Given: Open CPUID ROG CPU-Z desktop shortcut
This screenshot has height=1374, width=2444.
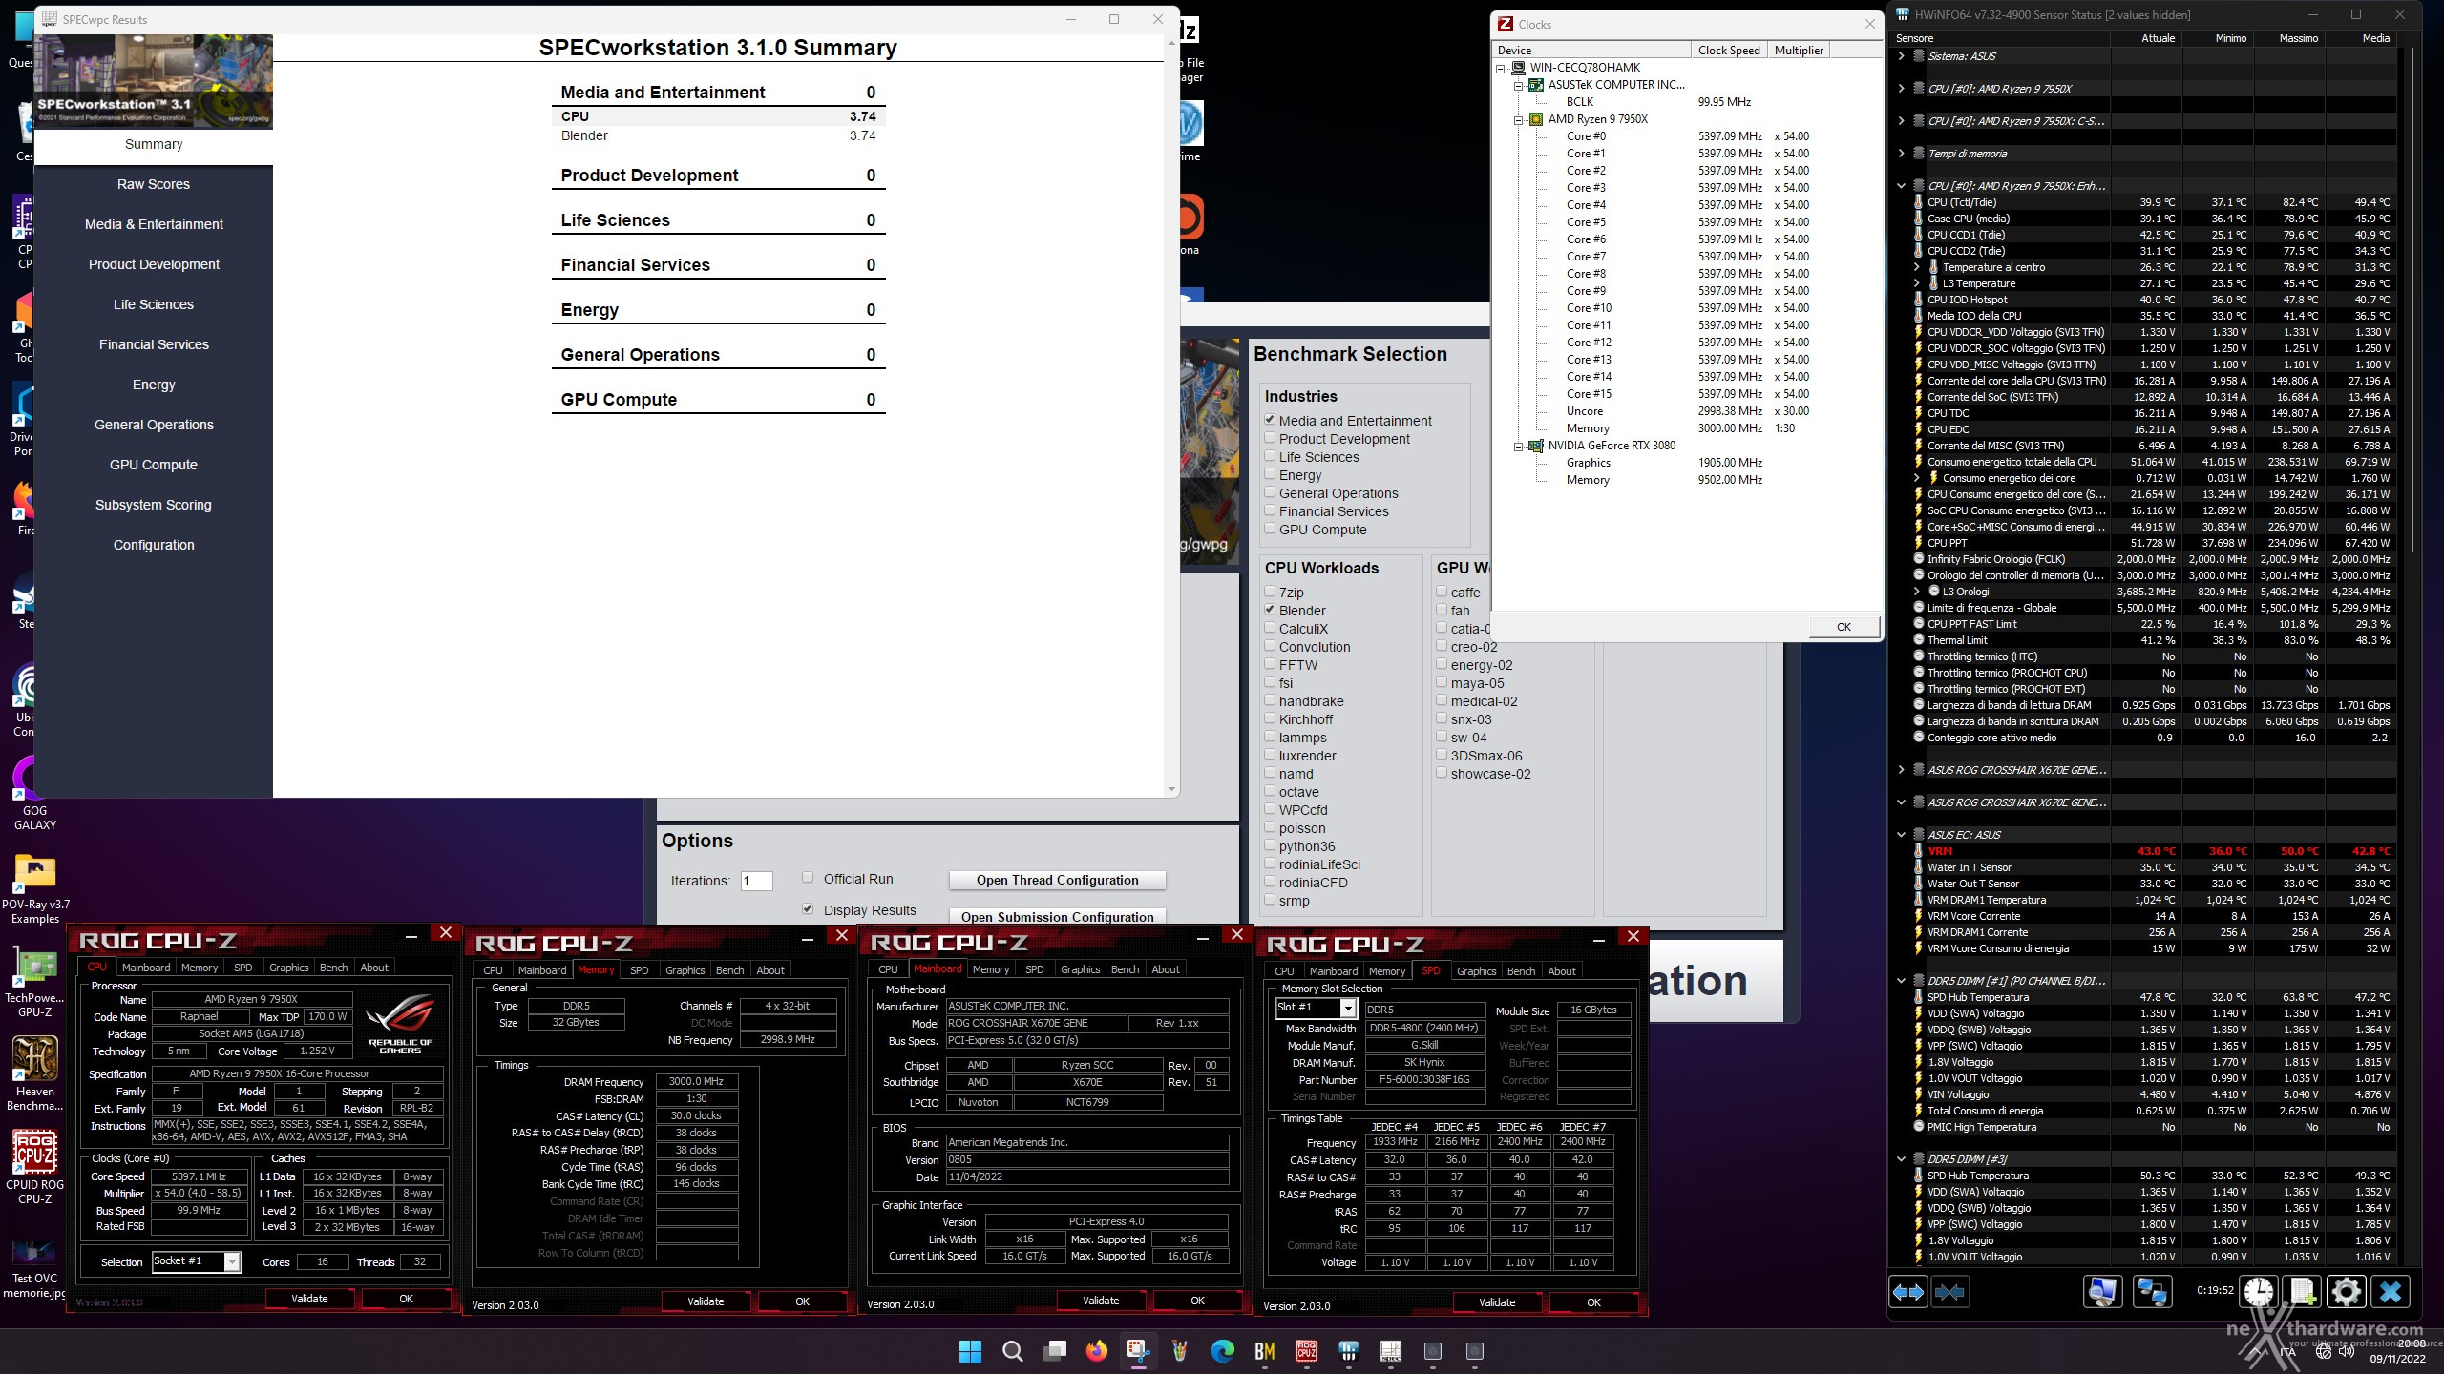Looking at the screenshot, I should (34, 1168).
